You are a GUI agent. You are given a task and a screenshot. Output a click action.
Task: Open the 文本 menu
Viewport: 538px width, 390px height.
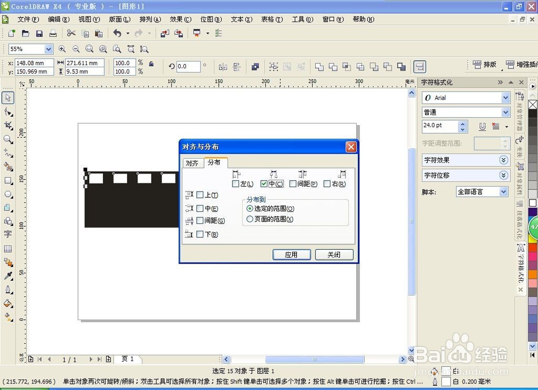coord(240,19)
